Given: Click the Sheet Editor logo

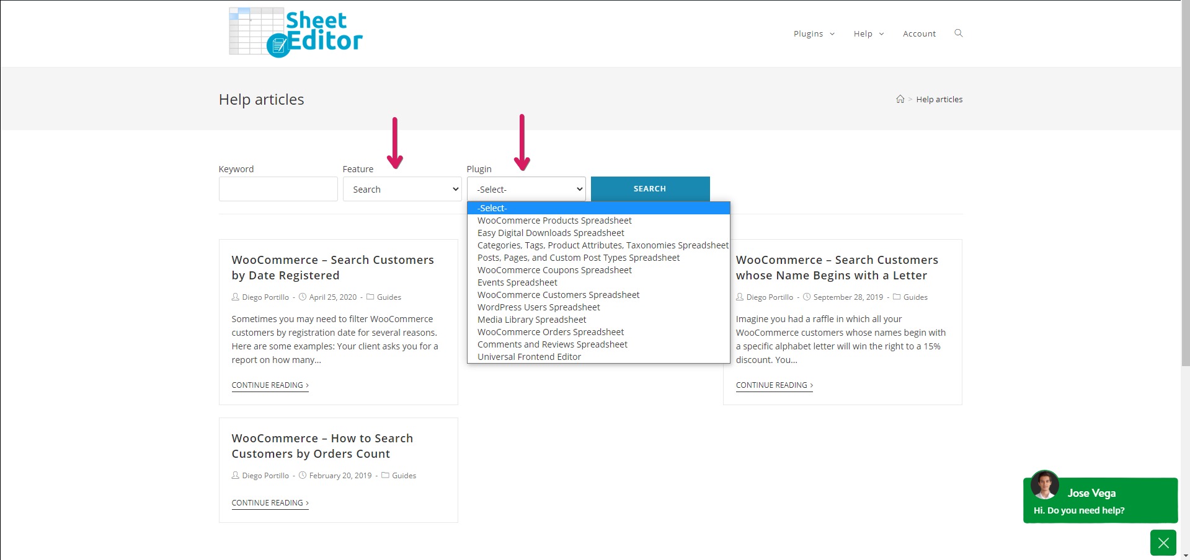Looking at the screenshot, I should pyautogui.click(x=296, y=33).
